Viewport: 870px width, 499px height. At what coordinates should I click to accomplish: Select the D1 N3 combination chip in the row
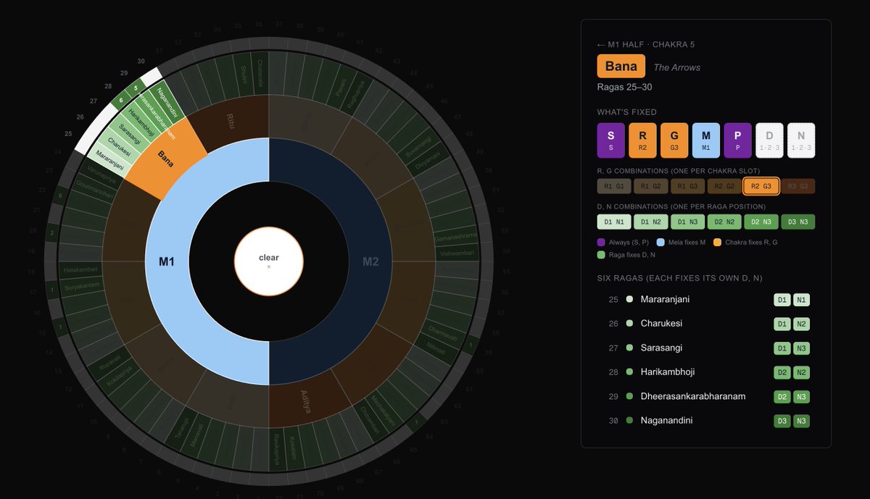point(688,222)
